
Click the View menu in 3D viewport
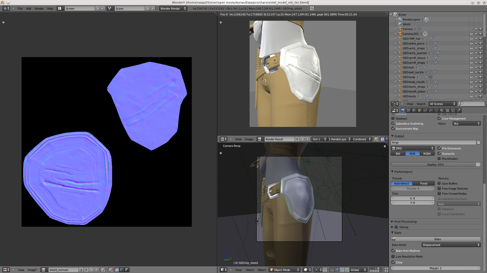point(238,270)
